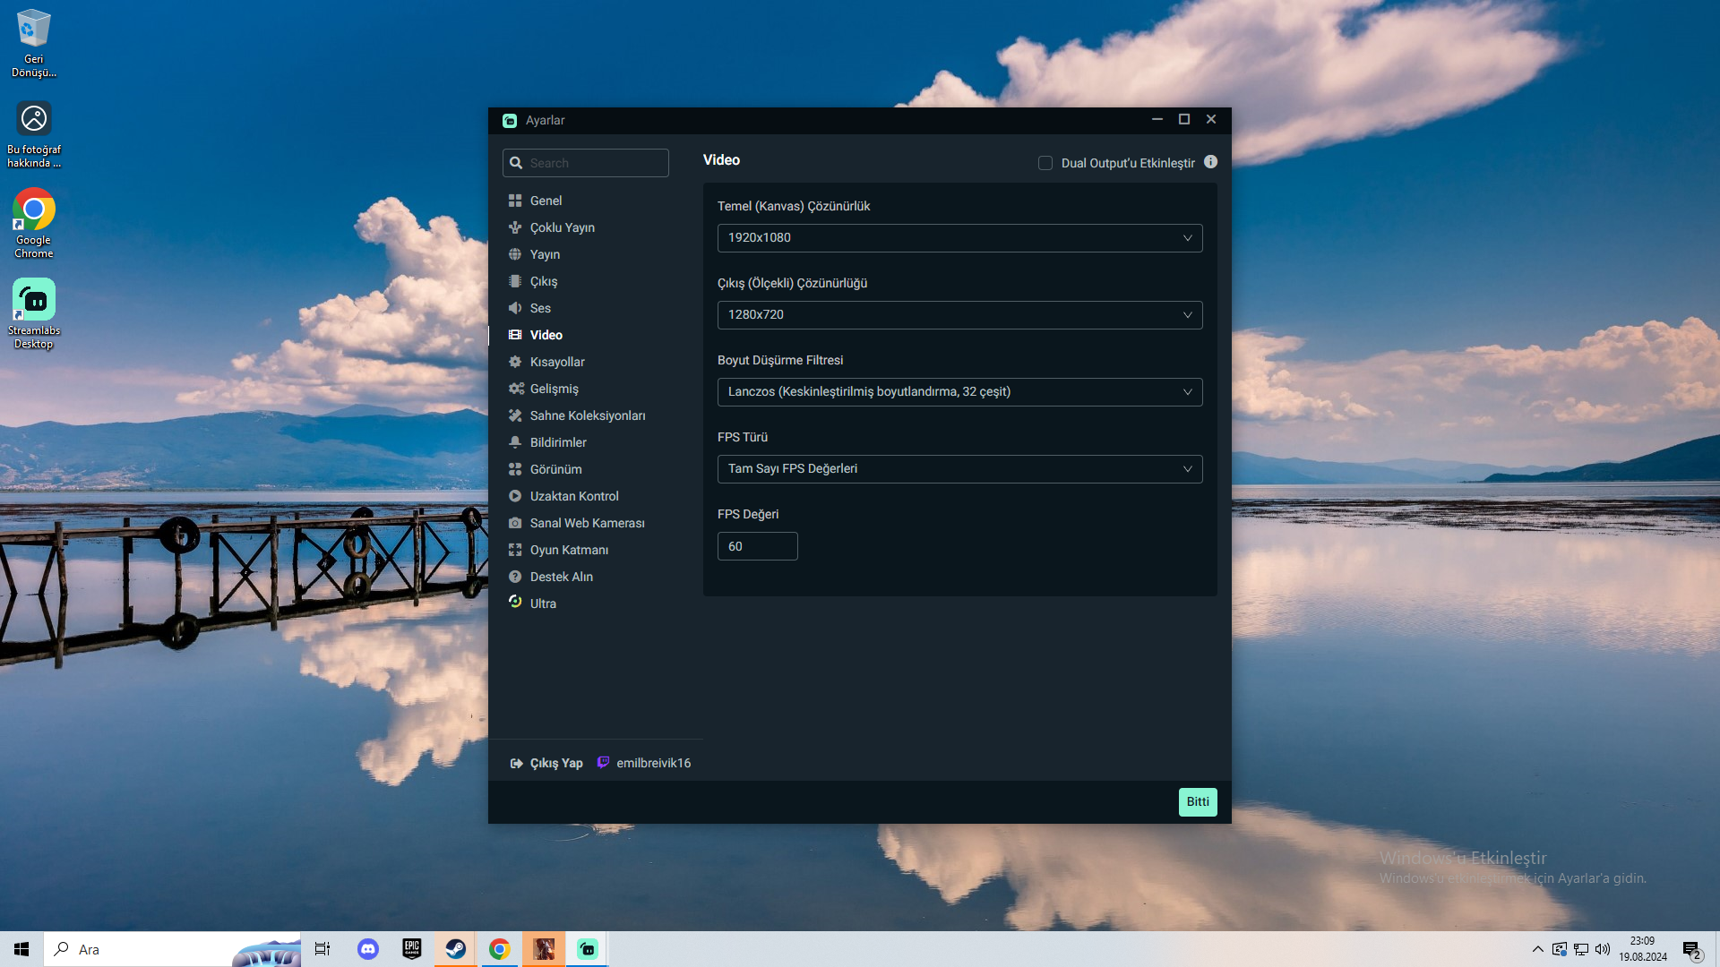1720x967 pixels.
Task: Expand Boyut Düşürme Filtresi dropdown
Action: pyautogui.click(x=959, y=392)
